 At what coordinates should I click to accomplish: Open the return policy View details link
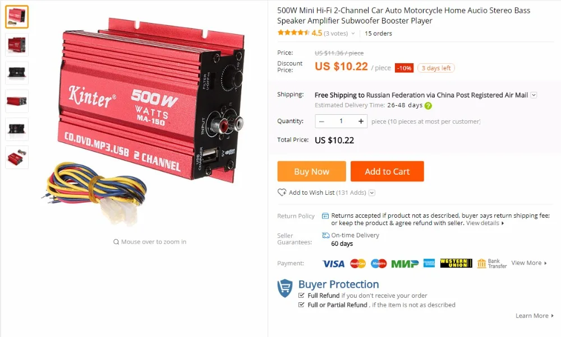pyautogui.click(x=485, y=223)
